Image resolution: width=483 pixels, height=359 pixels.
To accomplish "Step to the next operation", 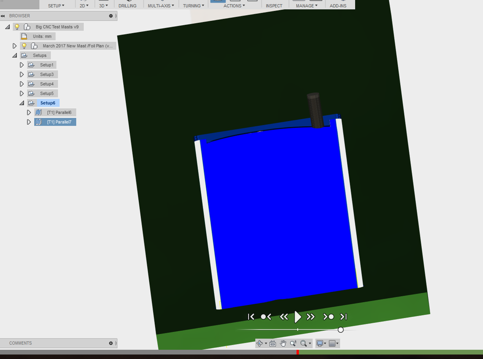I will pos(328,317).
